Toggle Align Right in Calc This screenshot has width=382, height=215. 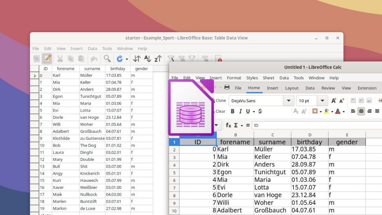click(369, 111)
